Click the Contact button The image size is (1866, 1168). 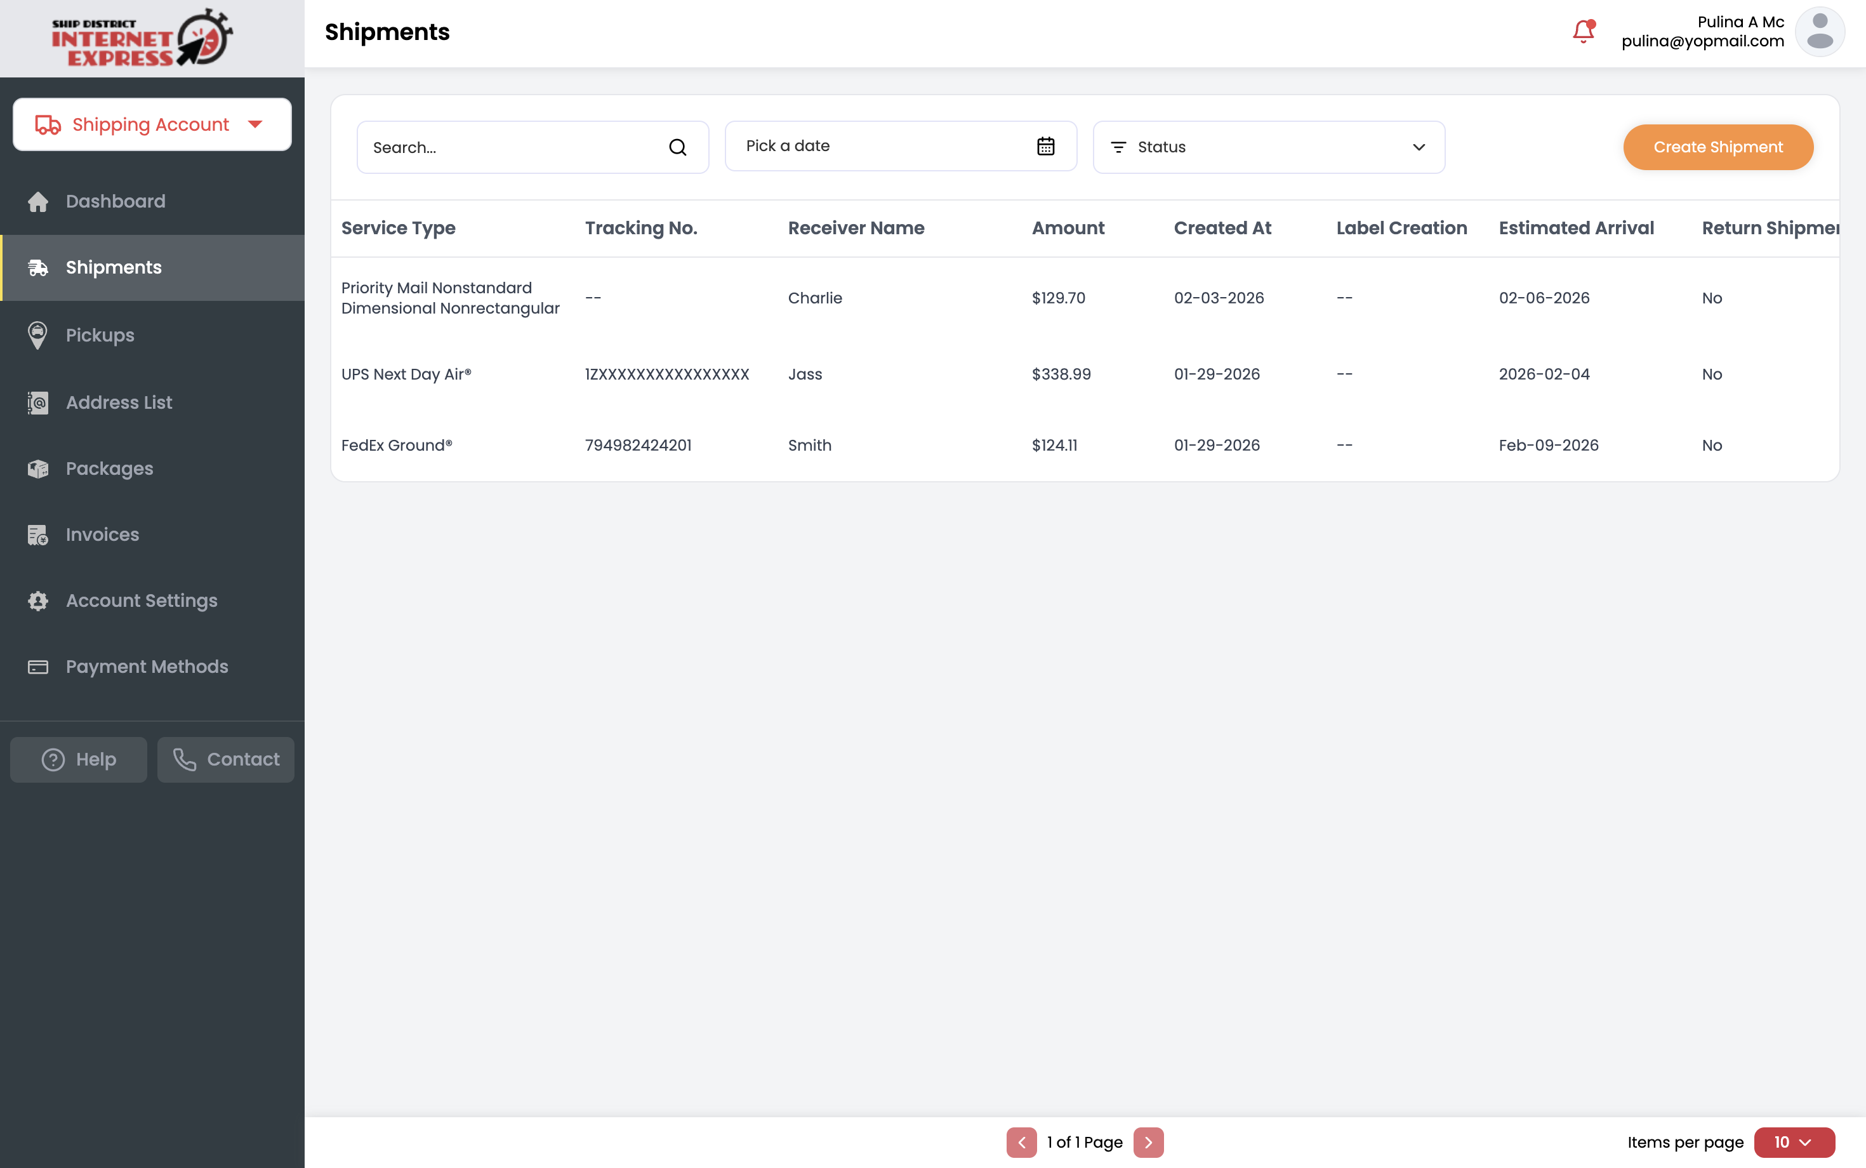pyautogui.click(x=225, y=759)
